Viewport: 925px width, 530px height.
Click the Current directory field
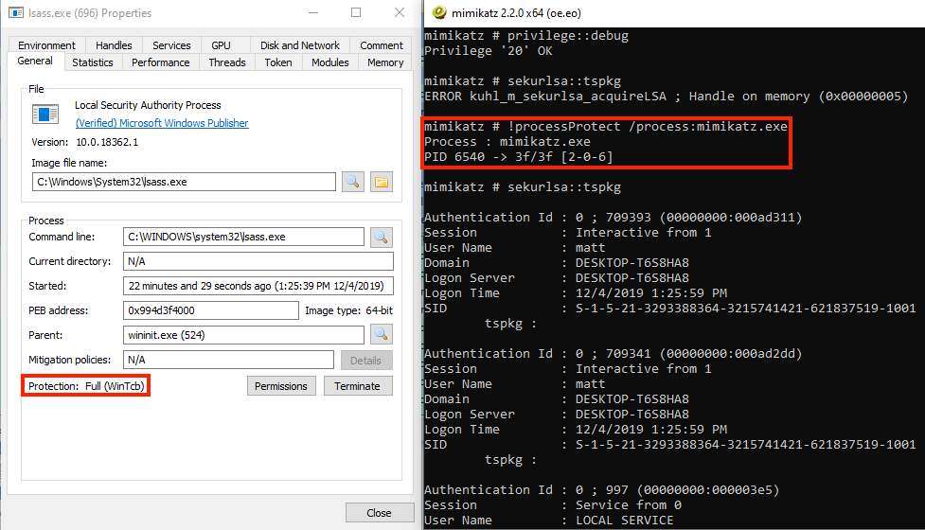(x=258, y=261)
